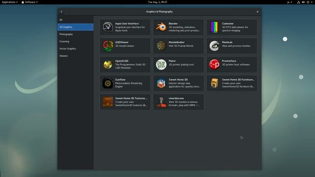Open the Pronterface red icon
Screen dimensions: 315x177
click(x=215, y=64)
